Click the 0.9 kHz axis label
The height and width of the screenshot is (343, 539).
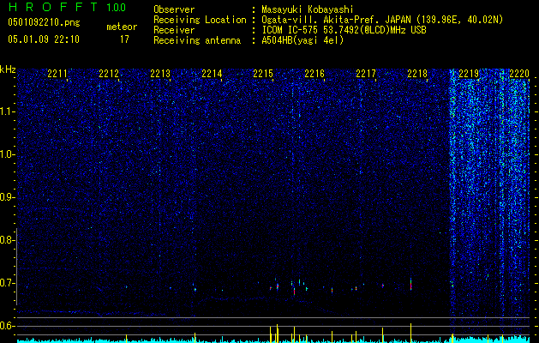pos(7,197)
